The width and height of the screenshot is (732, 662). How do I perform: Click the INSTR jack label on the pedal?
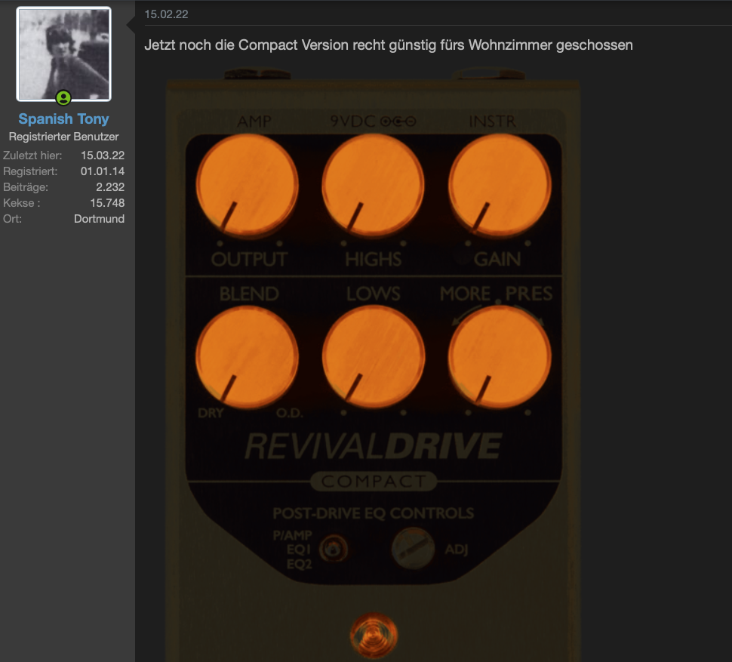[x=493, y=122]
